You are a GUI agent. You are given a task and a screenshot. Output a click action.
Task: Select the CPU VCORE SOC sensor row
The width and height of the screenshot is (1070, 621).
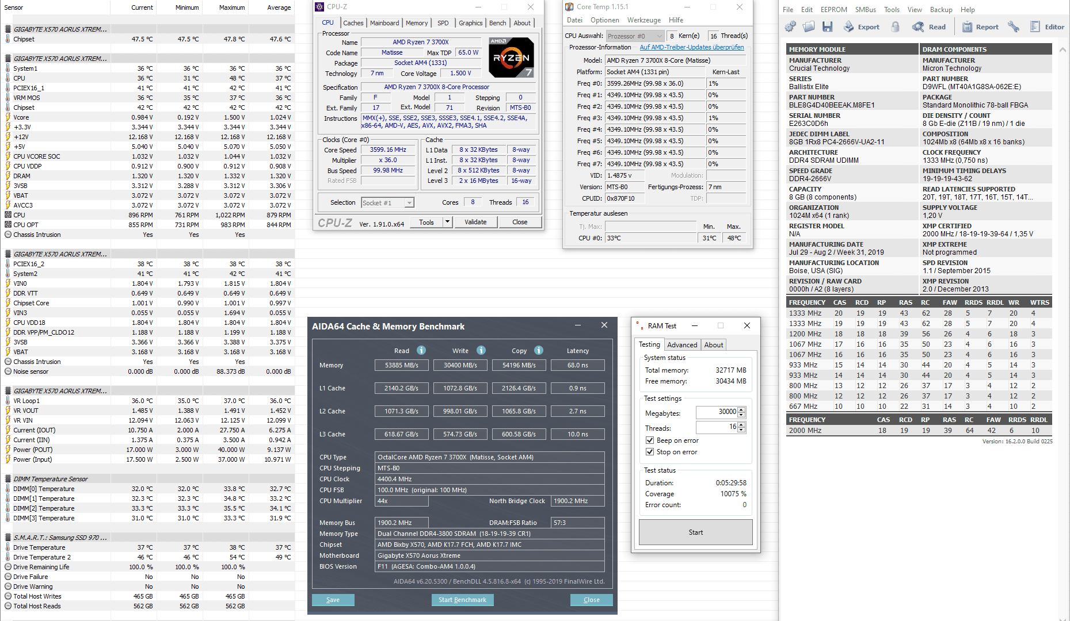148,156
